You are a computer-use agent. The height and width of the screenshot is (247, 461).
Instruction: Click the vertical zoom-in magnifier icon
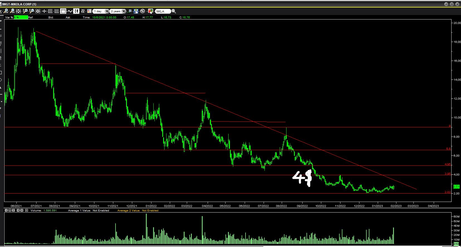coord(25,11)
